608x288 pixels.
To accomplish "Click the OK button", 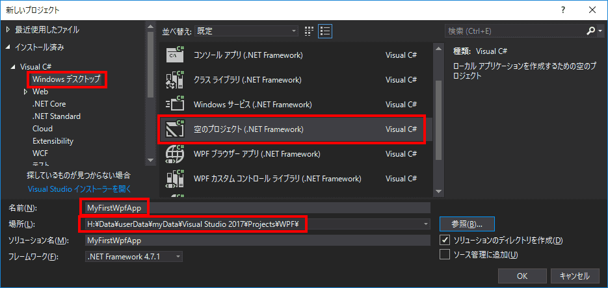I will (x=522, y=276).
